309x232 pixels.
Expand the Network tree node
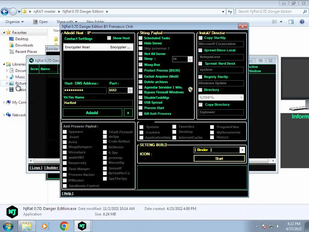tap(4, 115)
